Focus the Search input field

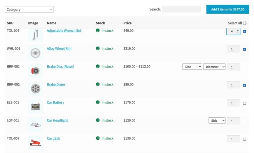coord(182,9)
